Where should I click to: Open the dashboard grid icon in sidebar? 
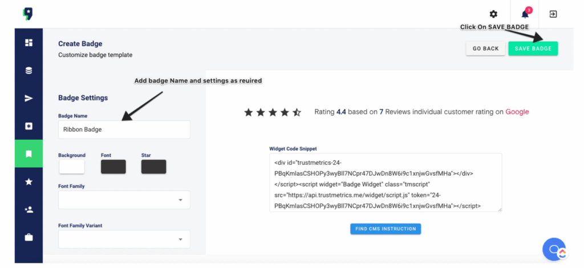click(29, 42)
